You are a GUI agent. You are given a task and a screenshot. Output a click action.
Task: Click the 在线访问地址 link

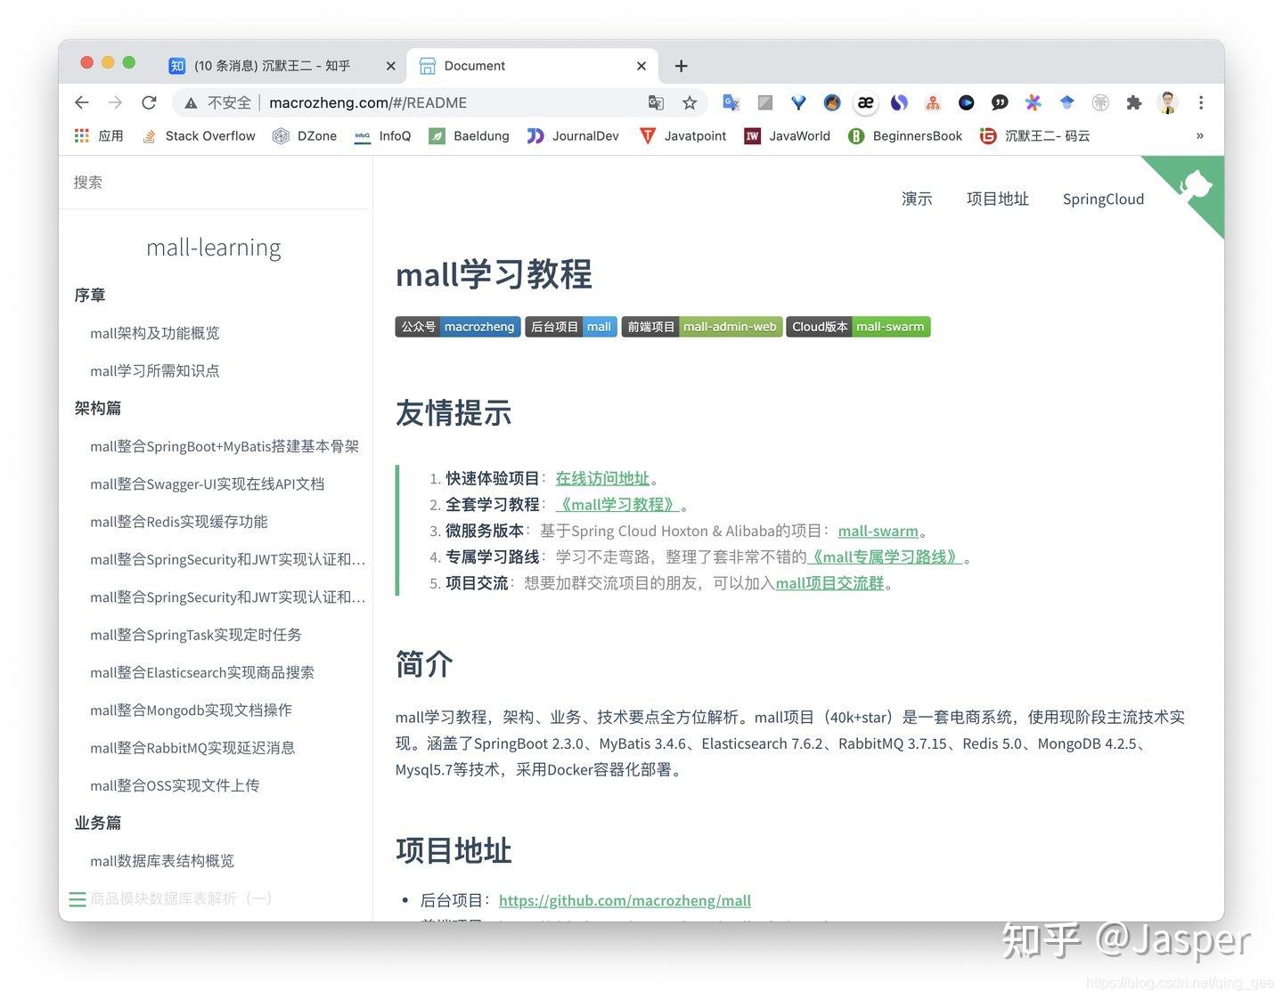(x=602, y=478)
